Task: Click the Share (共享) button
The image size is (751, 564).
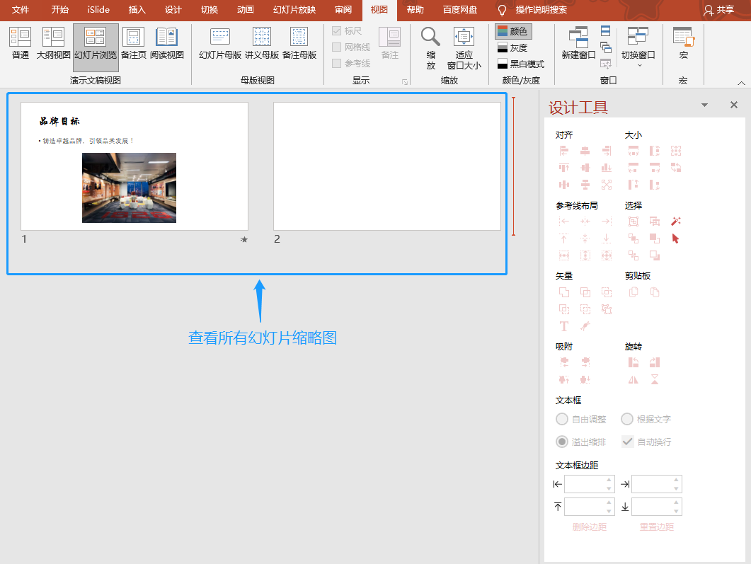Action: coord(718,10)
